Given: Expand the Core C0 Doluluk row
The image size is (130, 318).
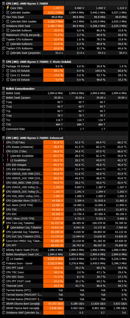Looking at the screenshot, I should click(3, 71).
